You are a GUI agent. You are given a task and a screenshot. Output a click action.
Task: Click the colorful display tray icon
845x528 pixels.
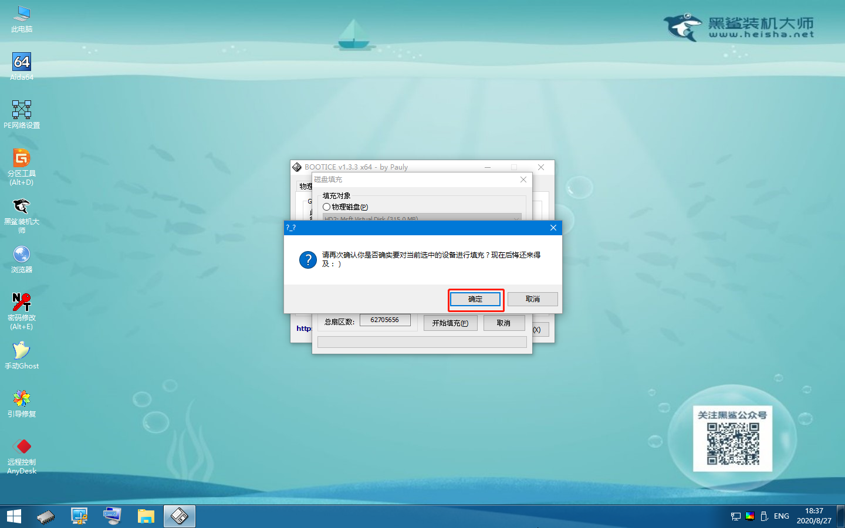pos(750,516)
